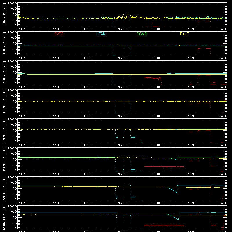
Task: Click the 03:40 tick label under 245 MHz plot
Action: [x=156, y=29]
